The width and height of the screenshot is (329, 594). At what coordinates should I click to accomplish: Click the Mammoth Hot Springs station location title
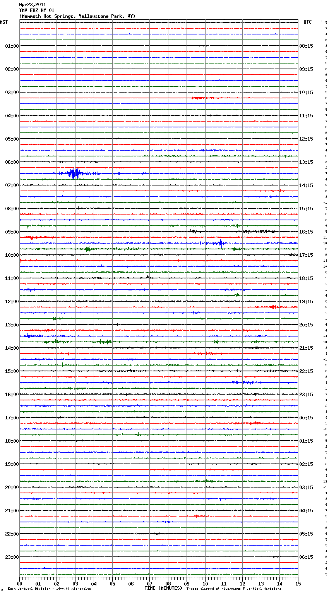(77, 16)
